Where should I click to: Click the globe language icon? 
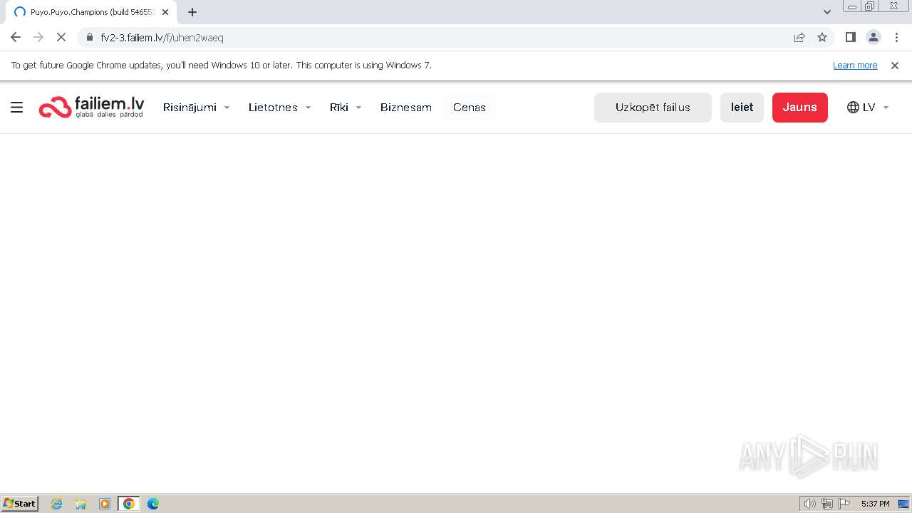click(x=853, y=108)
